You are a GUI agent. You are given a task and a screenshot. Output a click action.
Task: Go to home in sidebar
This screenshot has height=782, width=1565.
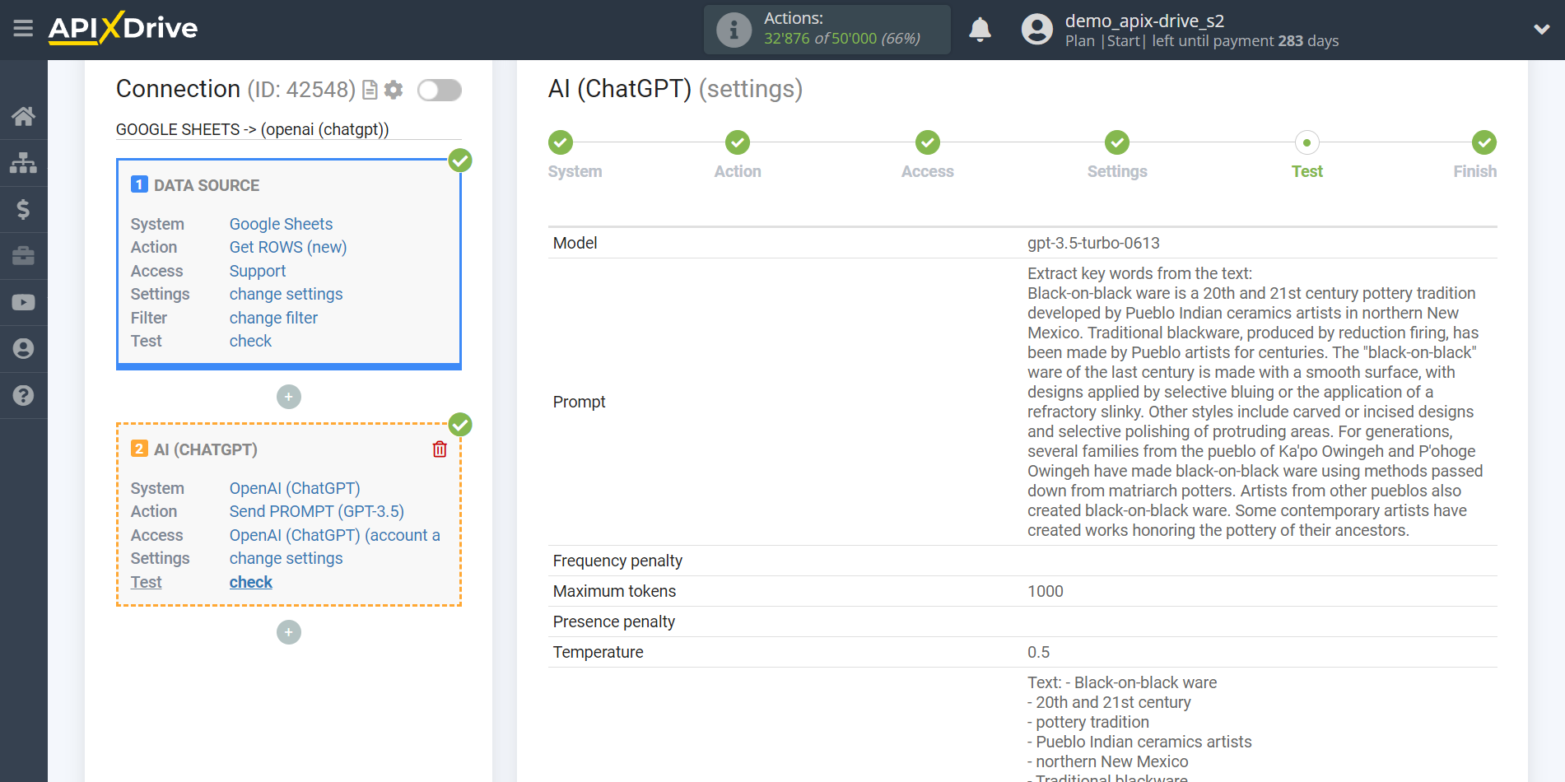coord(23,116)
